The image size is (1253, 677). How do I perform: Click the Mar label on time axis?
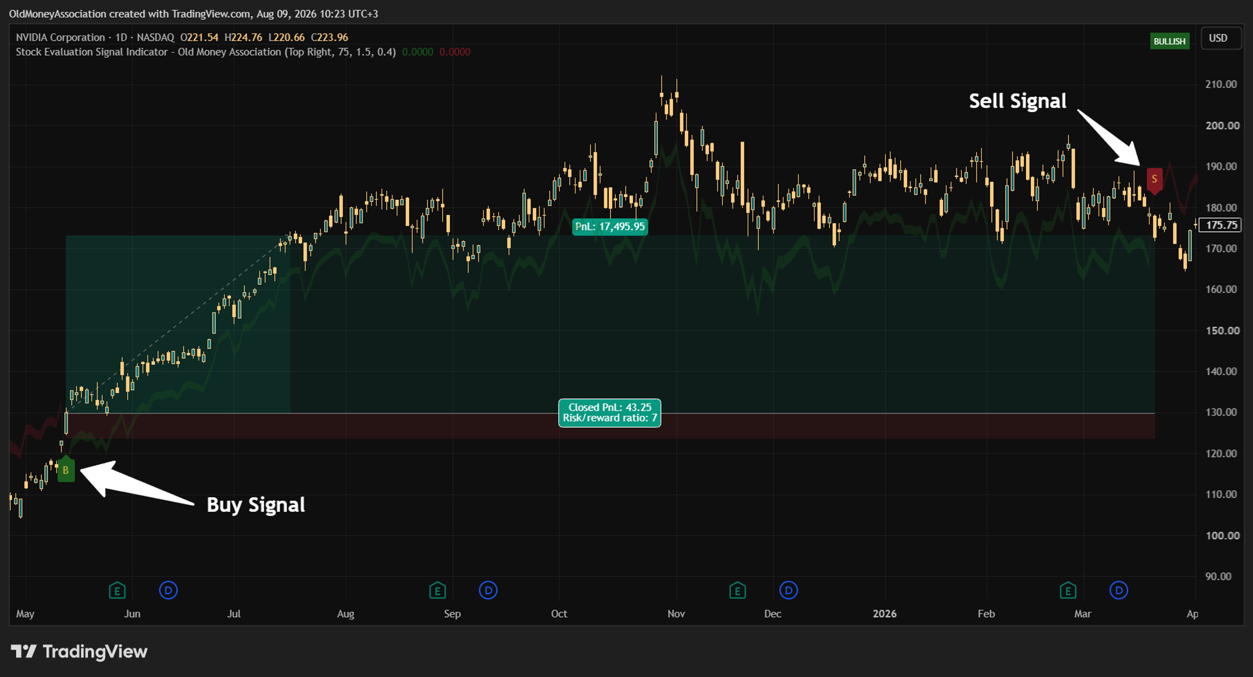pyautogui.click(x=1083, y=614)
